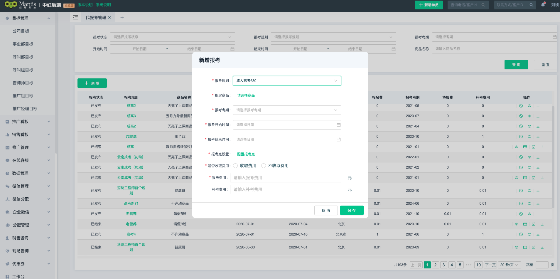Click 系统说明 link in header
Image resolution: width=560 pixels, height=279 pixels.
coord(103,5)
